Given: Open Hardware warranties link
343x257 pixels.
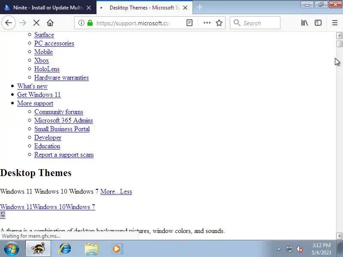Looking at the screenshot, I should (61, 78).
